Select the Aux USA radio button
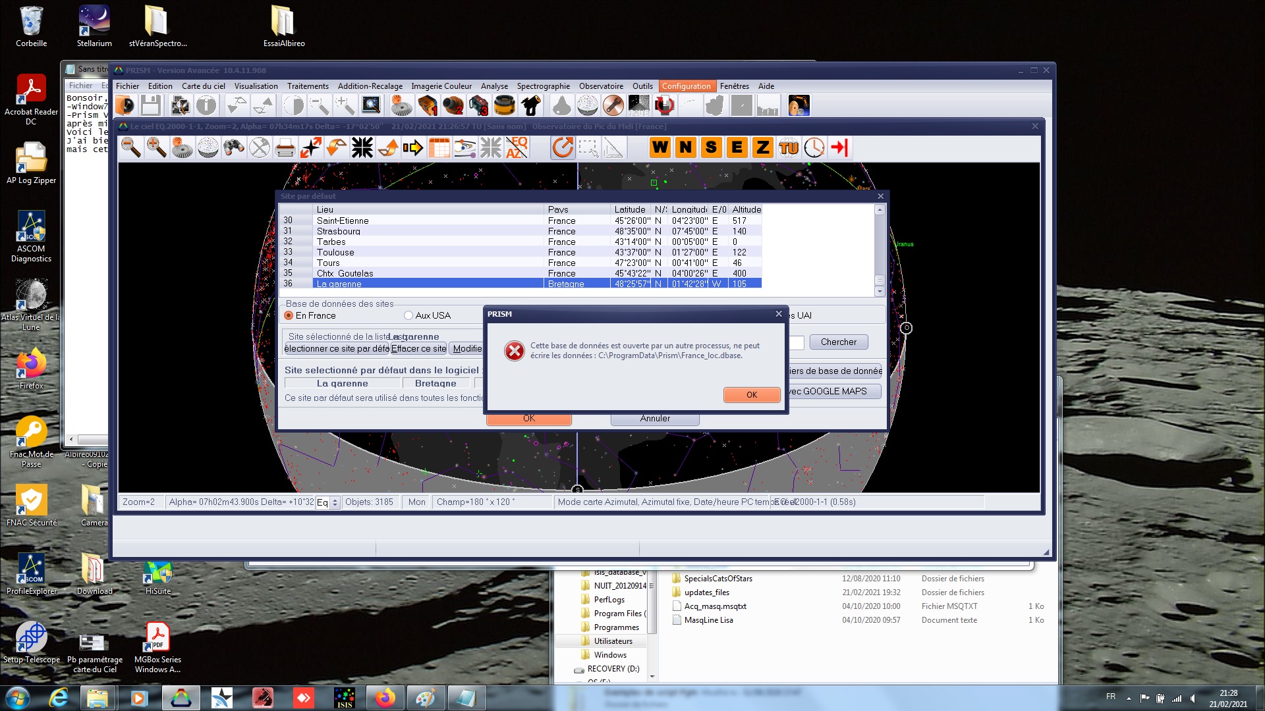Image resolution: width=1265 pixels, height=711 pixels. coord(408,316)
